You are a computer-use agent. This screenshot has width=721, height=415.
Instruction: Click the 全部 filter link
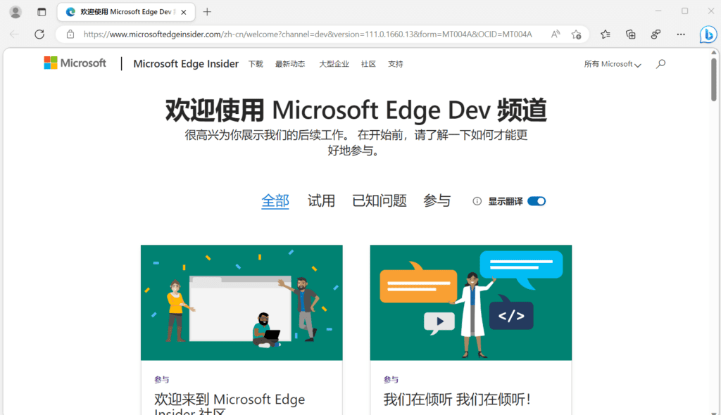275,200
